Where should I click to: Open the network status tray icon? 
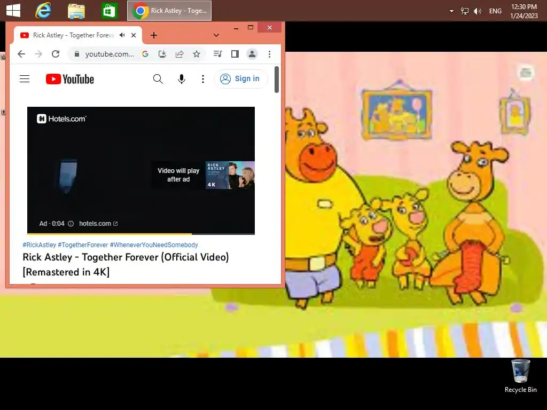[464, 11]
